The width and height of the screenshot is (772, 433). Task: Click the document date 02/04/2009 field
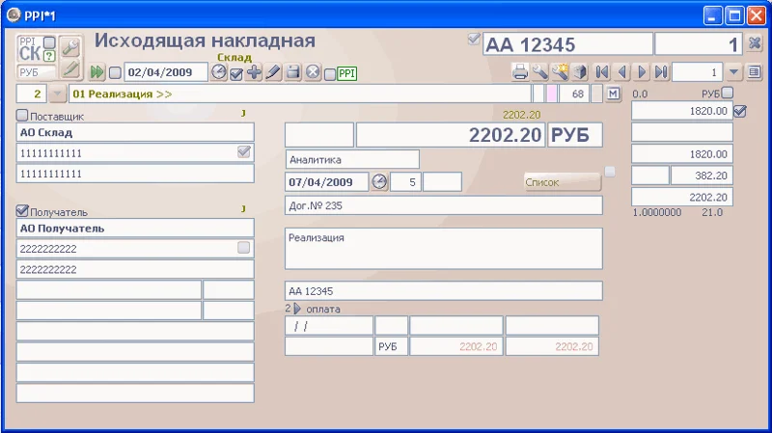(166, 72)
